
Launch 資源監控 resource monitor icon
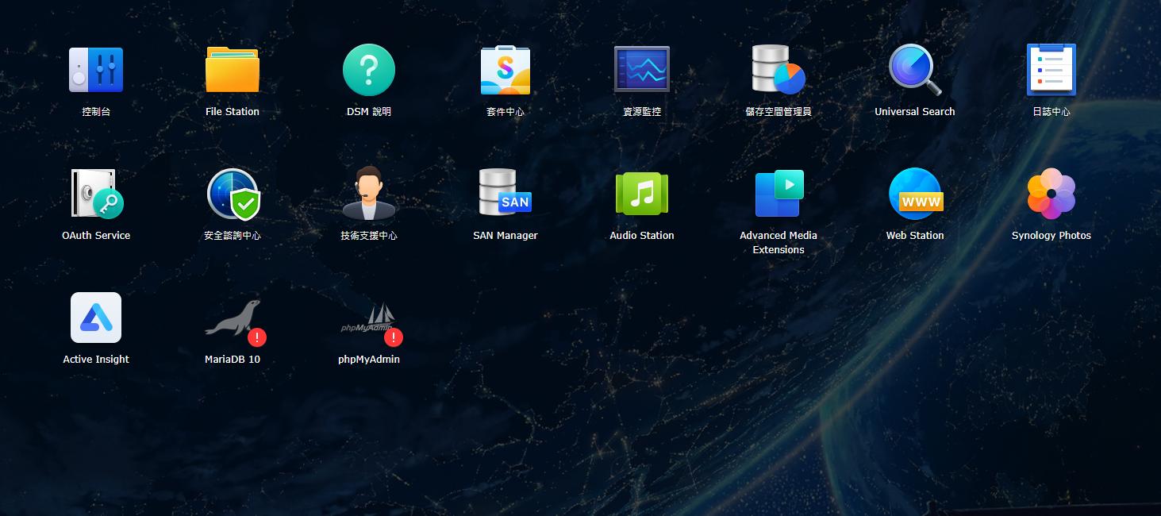pyautogui.click(x=642, y=69)
